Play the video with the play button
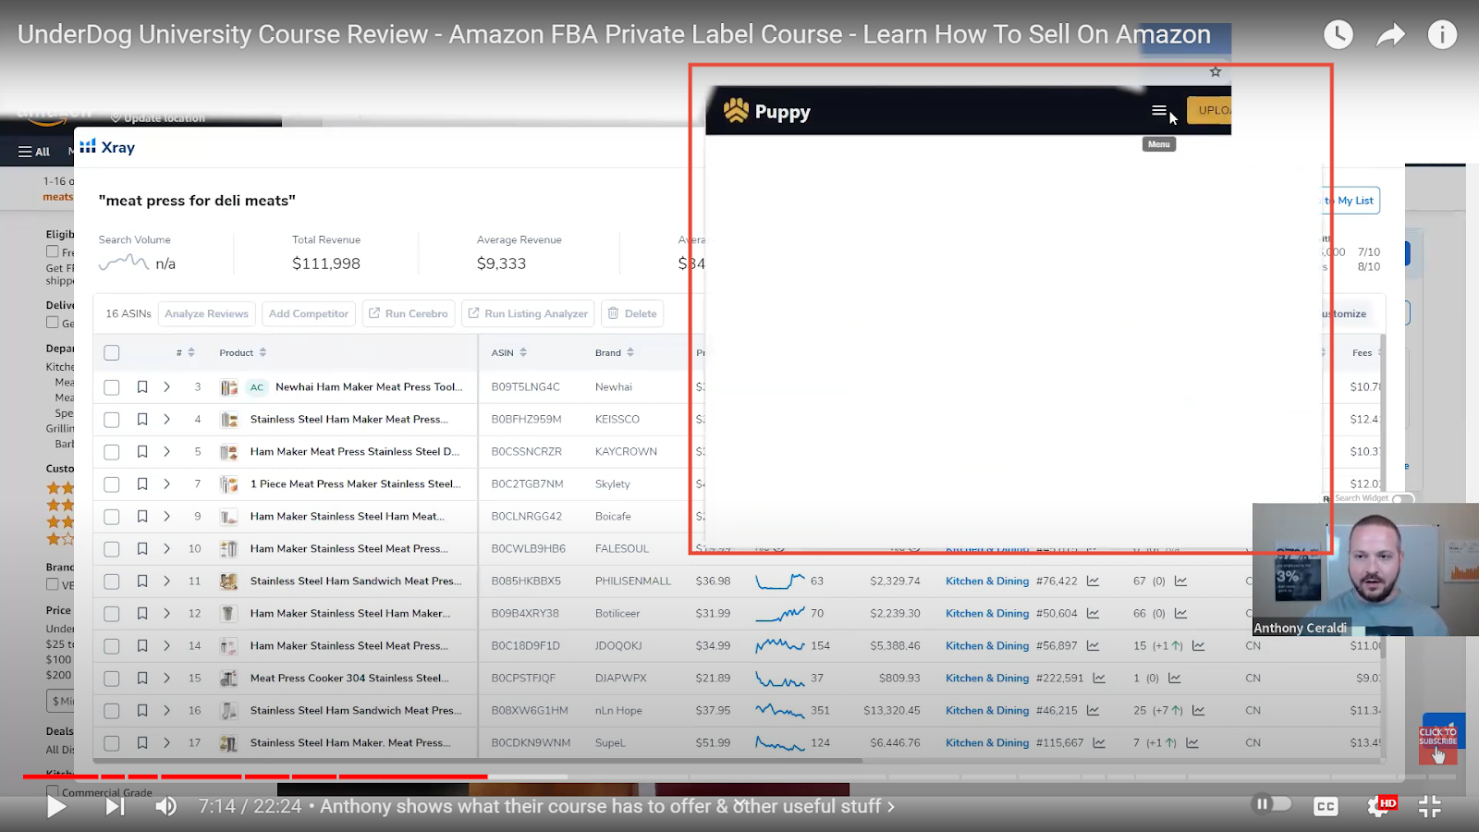 [56, 806]
